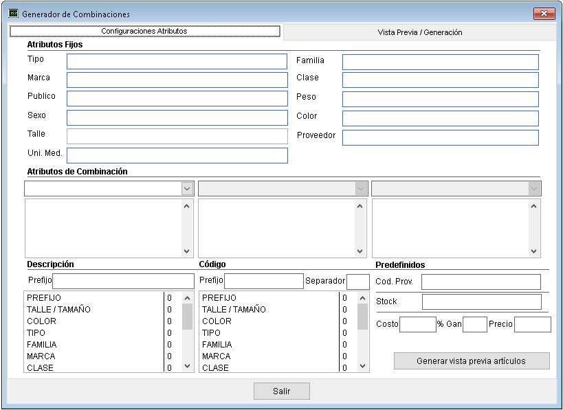563x410 pixels.
Task: Focus the Marca text field
Action: 177,80
